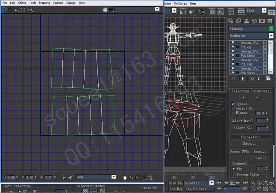Screen dimensions: 276x193
Task: Click the Zoom Region icon in UV editor
Action: pyautogui.click(x=137, y=178)
